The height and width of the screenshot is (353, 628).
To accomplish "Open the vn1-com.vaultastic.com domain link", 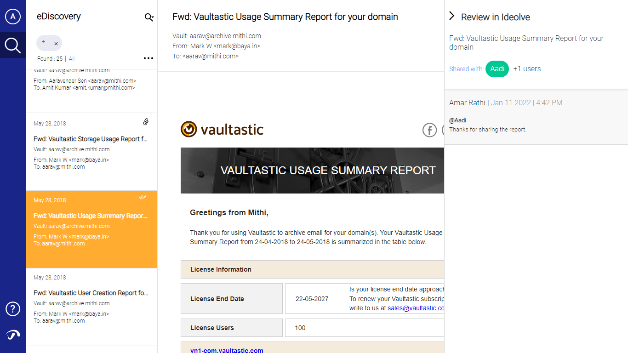I will pos(227,350).
